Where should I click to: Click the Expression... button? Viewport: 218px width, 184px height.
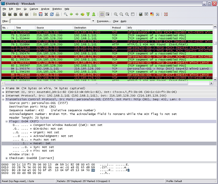pyautogui.click(x=104, y=21)
